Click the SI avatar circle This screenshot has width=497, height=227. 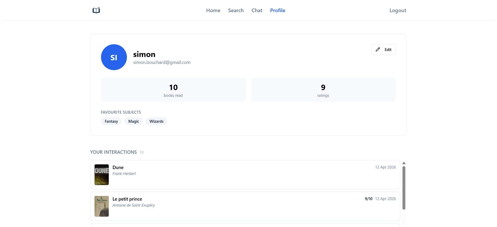click(x=114, y=57)
